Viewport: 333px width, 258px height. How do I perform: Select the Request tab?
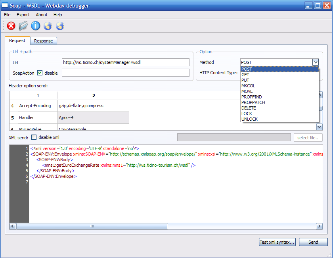17,40
